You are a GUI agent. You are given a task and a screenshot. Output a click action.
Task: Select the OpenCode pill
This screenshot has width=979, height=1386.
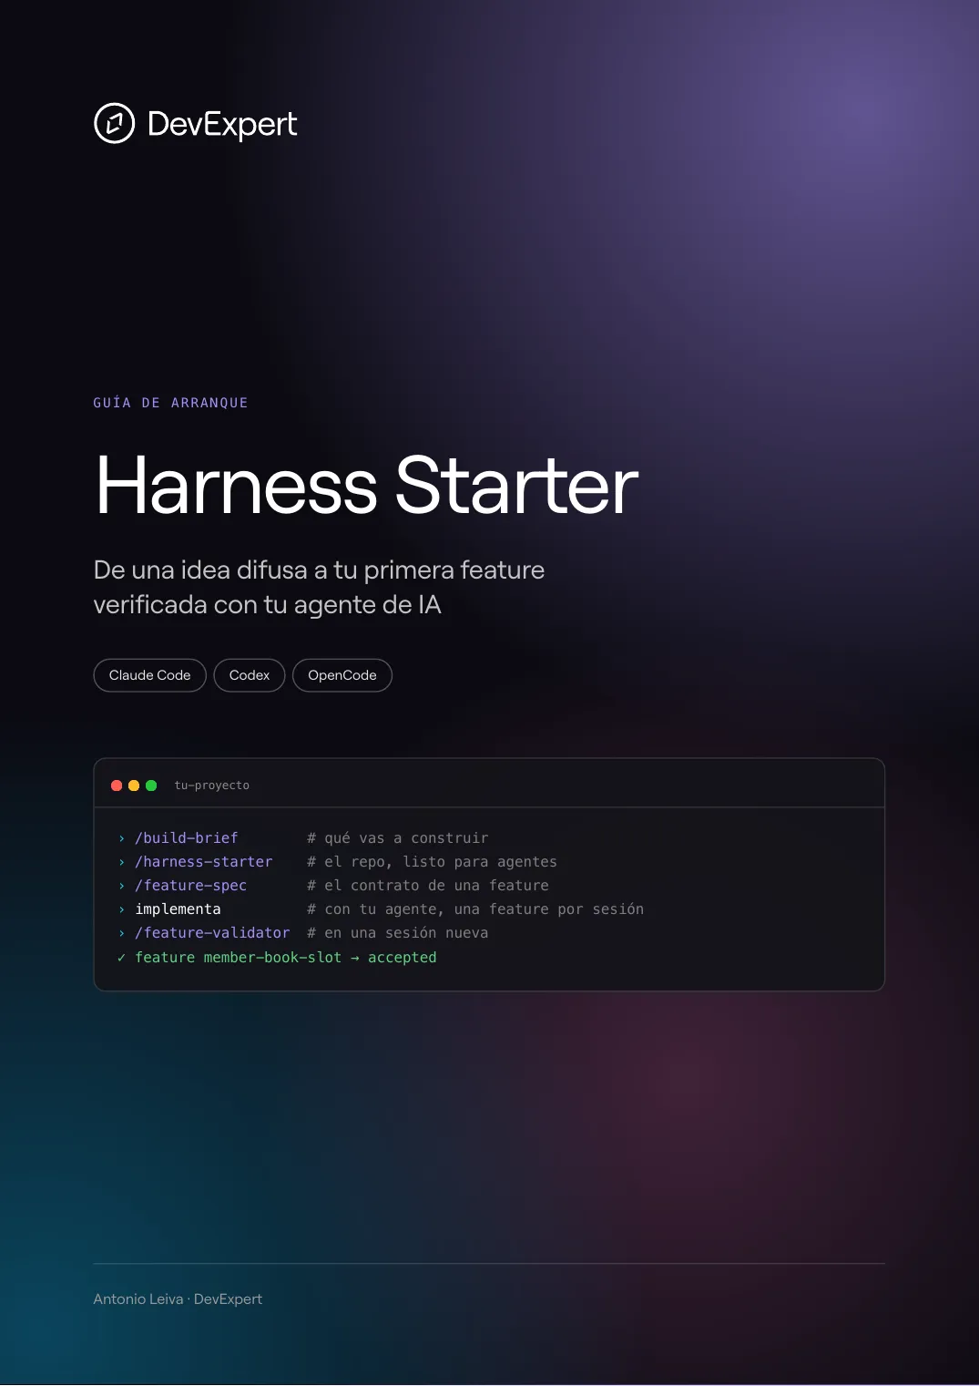click(342, 675)
